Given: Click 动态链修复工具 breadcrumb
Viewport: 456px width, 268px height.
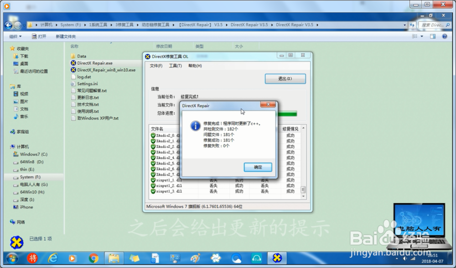Looking at the screenshot, I should click(x=155, y=25).
